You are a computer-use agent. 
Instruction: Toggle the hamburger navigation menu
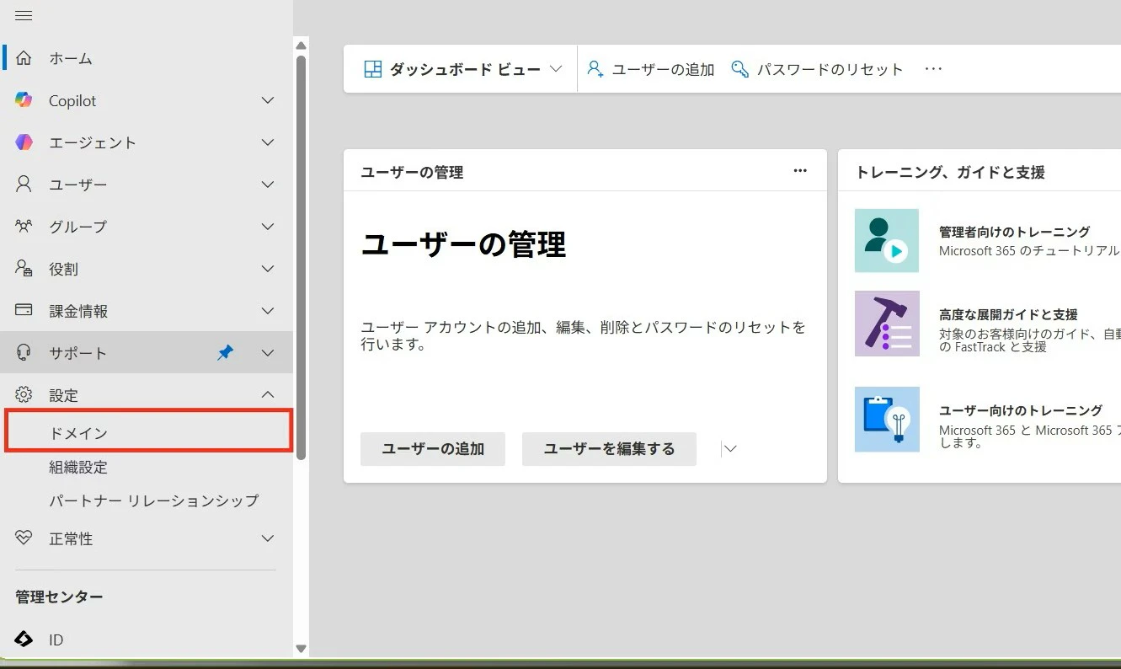click(x=24, y=16)
